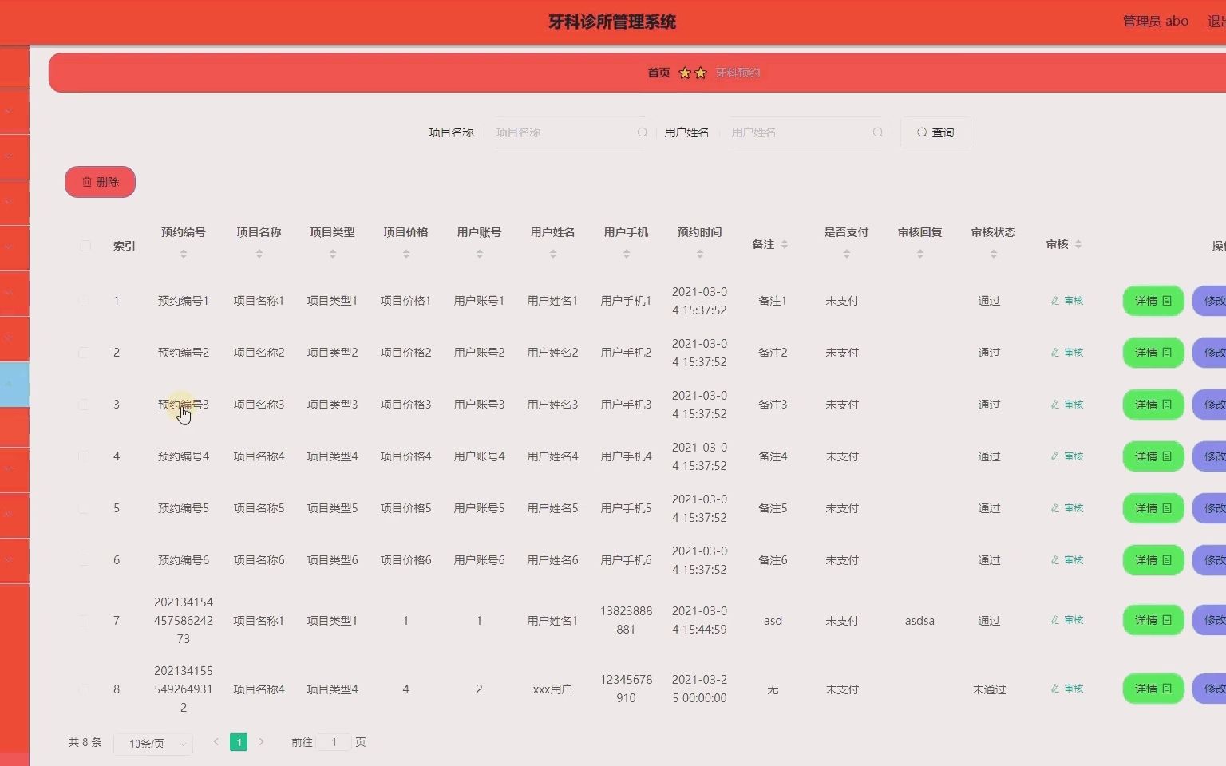Click search icon inside 项目名称 field
The height and width of the screenshot is (766, 1226).
pyautogui.click(x=642, y=132)
